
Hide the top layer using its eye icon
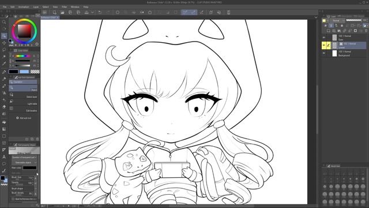pyautogui.click(x=324, y=38)
